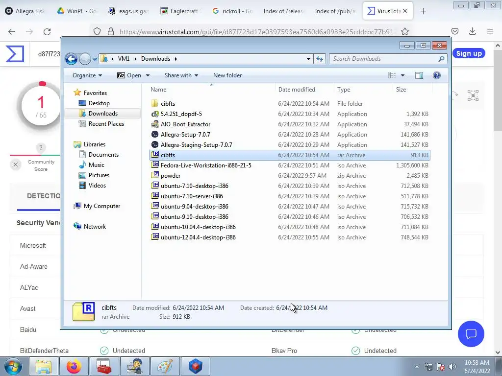Open Music library in the sidebar

click(x=97, y=165)
